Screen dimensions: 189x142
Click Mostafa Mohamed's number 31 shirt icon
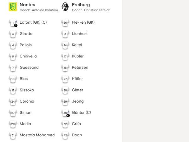click(13, 135)
